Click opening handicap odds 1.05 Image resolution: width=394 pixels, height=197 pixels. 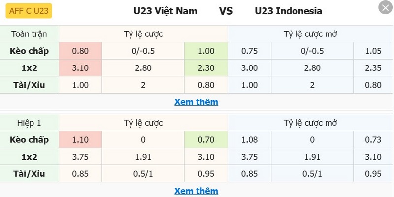[x=374, y=51]
